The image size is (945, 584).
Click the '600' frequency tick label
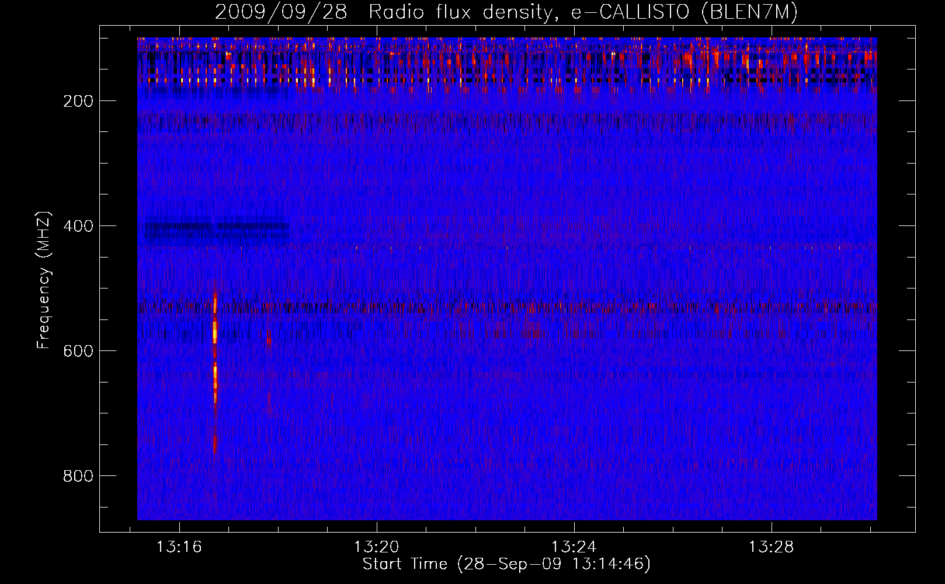click(78, 351)
